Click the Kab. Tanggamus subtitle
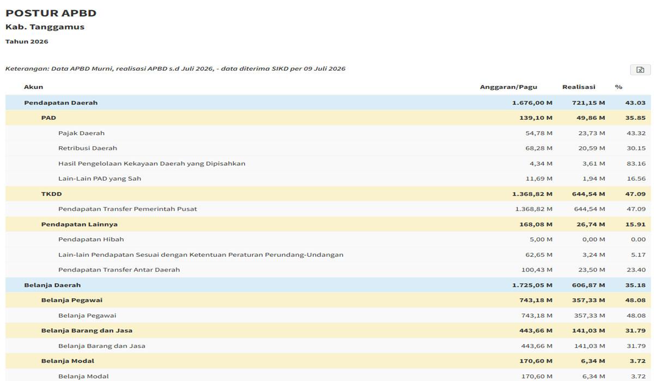This screenshot has height=381, width=654. 45,27
